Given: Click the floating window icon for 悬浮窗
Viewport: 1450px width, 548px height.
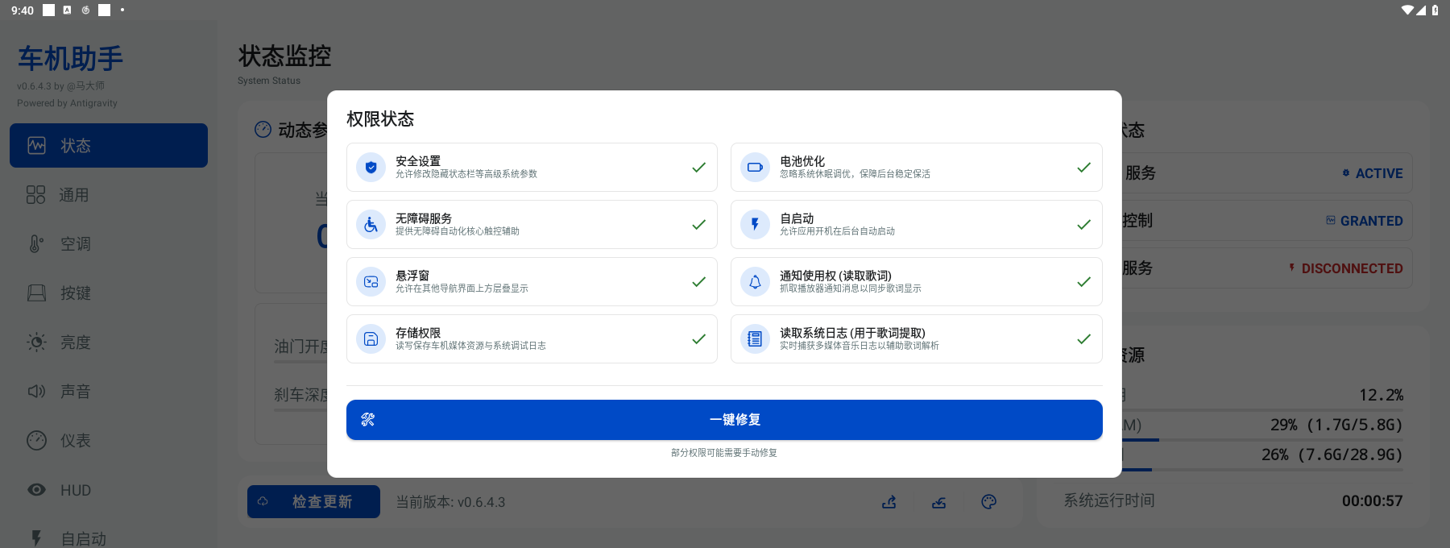Looking at the screenshot, I should [371, 282].
